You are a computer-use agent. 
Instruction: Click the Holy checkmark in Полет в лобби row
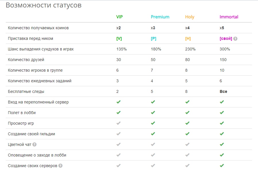point(187,112)
